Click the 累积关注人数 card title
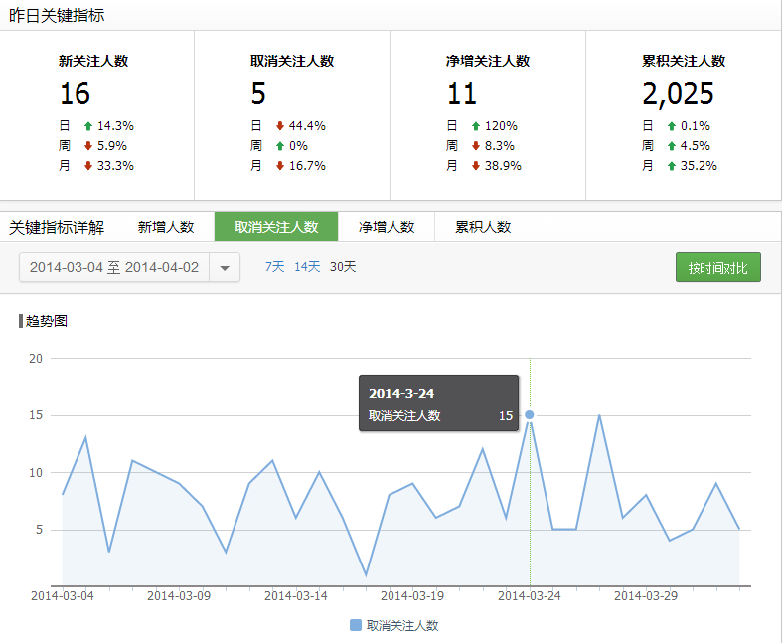Viewport: 782px width, 643px height. point(684,61)
